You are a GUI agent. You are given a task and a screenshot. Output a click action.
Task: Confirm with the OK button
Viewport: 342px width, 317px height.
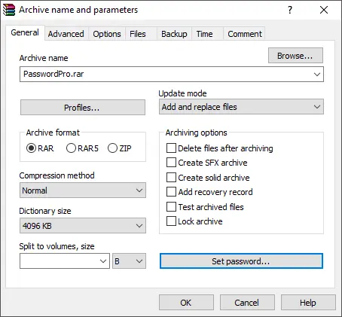click(x=186, y=303)
